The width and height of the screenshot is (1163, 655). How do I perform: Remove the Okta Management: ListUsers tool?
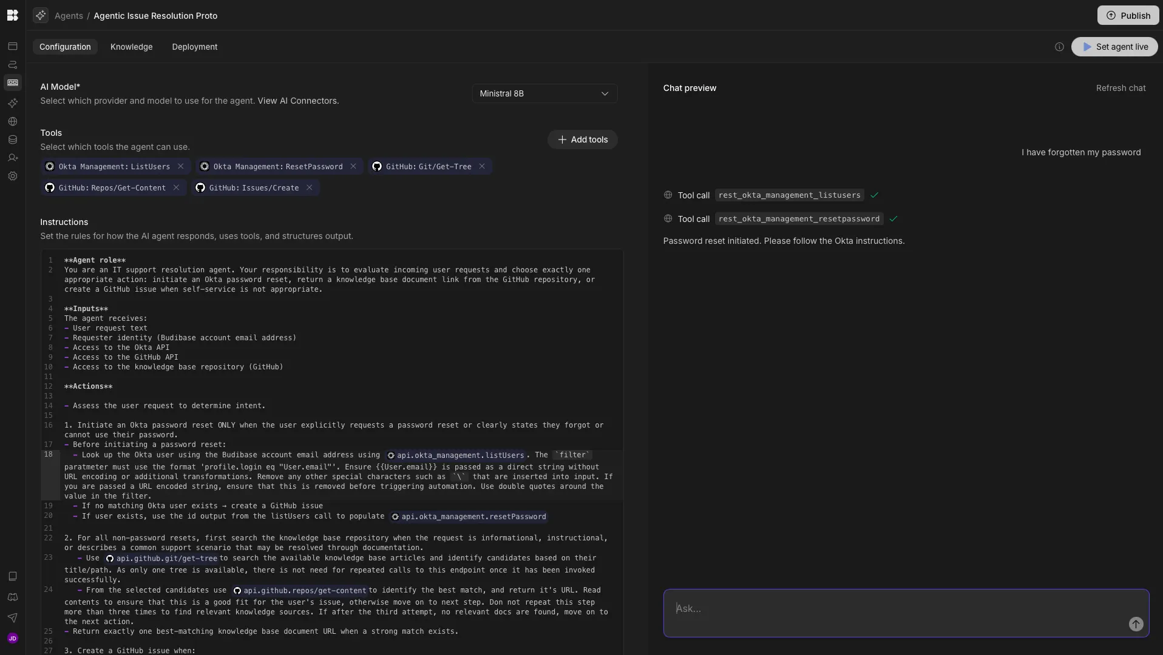pos(180,166)
